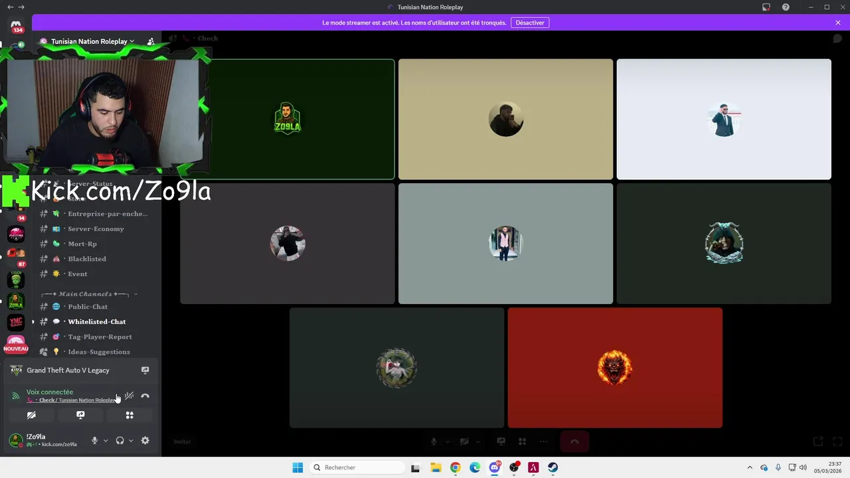
Task: Open the Discord home direct messages icon
Action: tap(16, 25)
